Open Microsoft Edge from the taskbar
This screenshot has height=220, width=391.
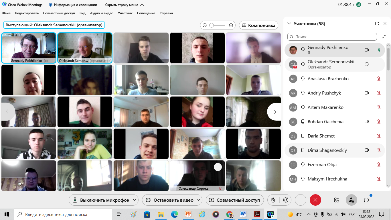coord(175,214)
